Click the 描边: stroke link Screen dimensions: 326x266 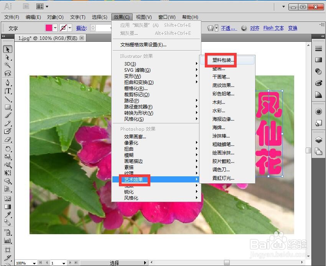[x=82, y=28]
